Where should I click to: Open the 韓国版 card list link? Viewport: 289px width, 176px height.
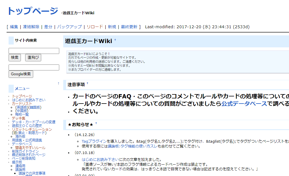point(35,107)
